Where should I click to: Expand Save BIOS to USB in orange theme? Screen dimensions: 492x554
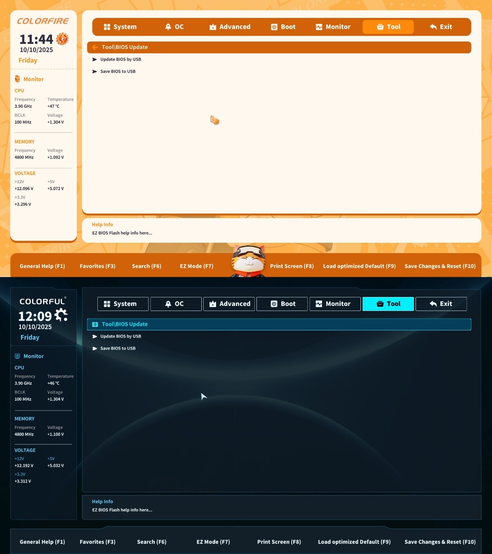(x=118, y=71)
